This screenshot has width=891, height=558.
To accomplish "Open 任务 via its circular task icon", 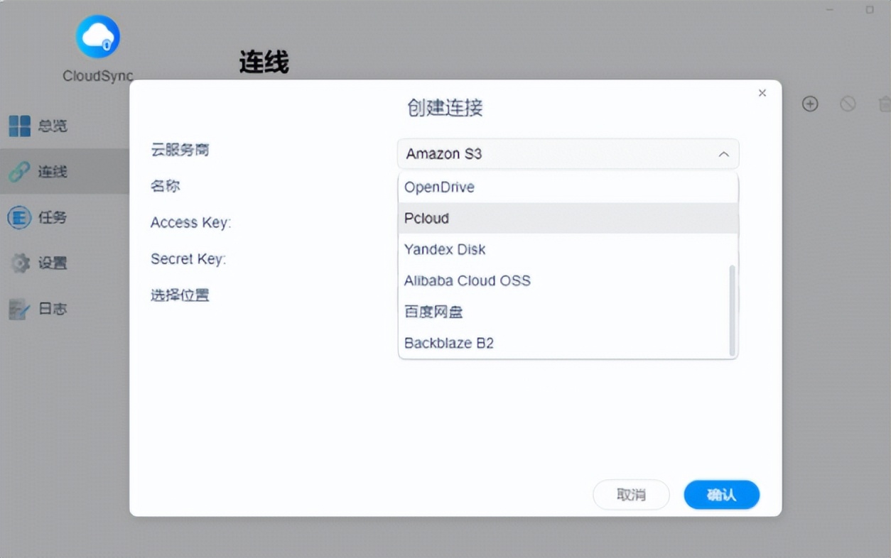I will [19, 217].
